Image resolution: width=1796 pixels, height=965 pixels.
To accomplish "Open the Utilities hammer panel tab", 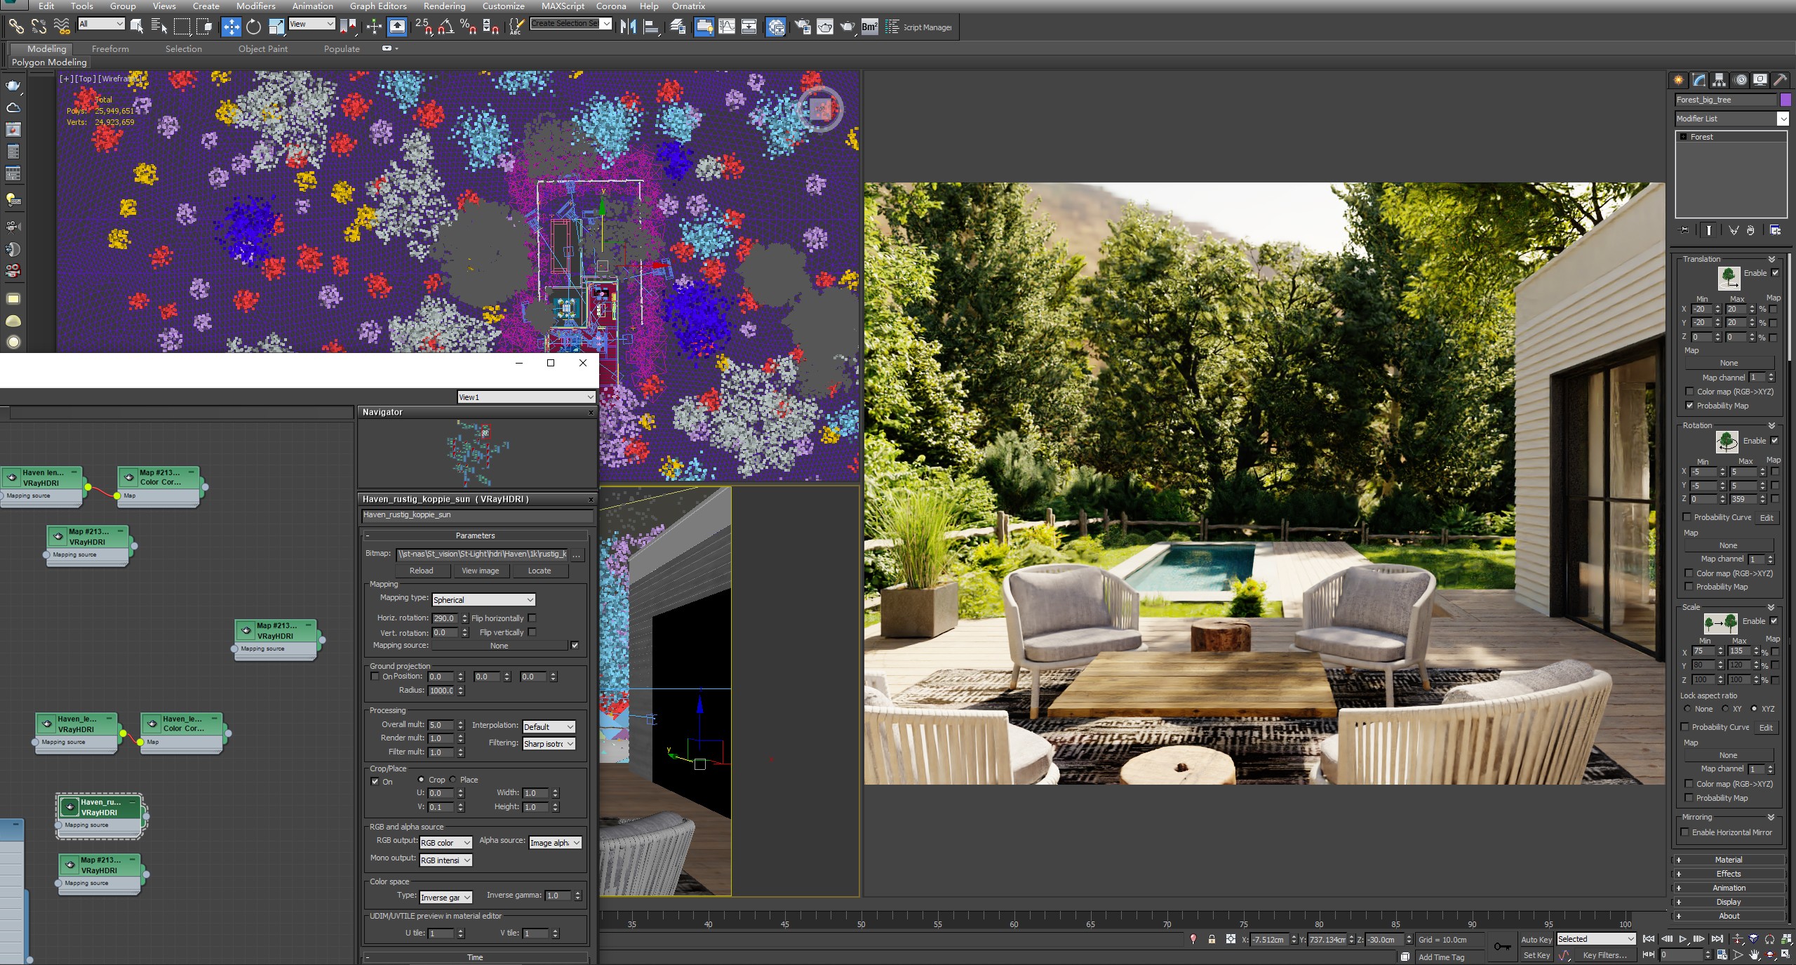I will pos(1781,80).
